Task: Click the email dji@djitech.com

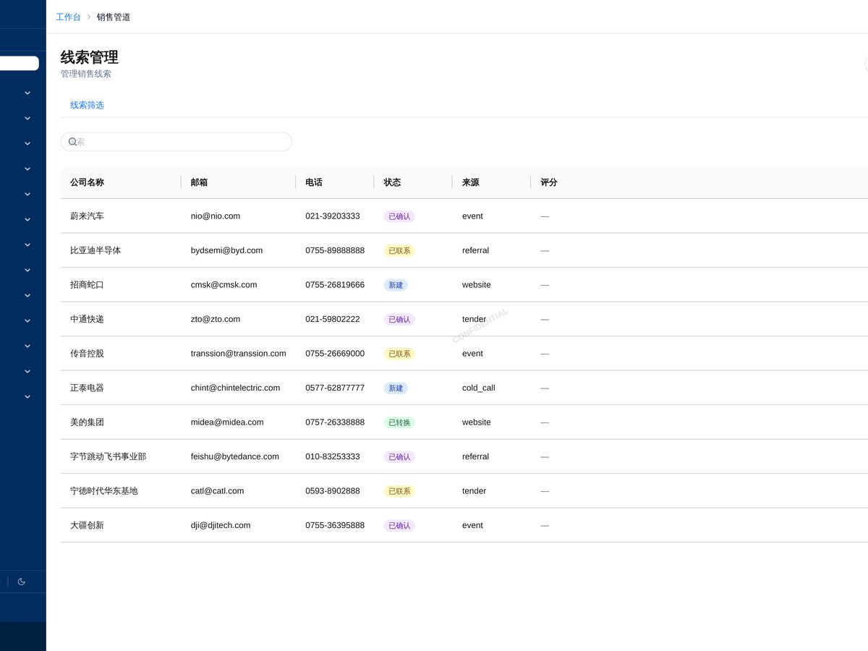Action: [221, 525]
